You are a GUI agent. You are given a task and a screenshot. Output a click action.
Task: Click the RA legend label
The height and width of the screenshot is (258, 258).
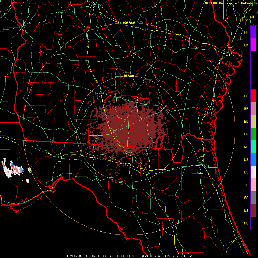tap(246, 147)
